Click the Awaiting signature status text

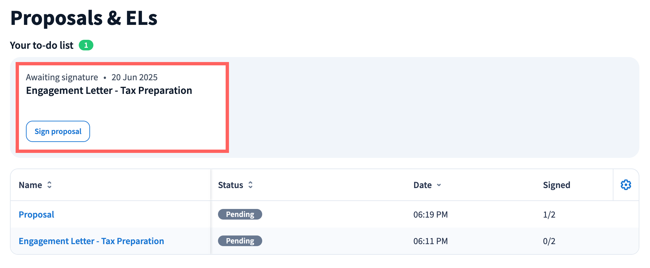coord(62,77)
